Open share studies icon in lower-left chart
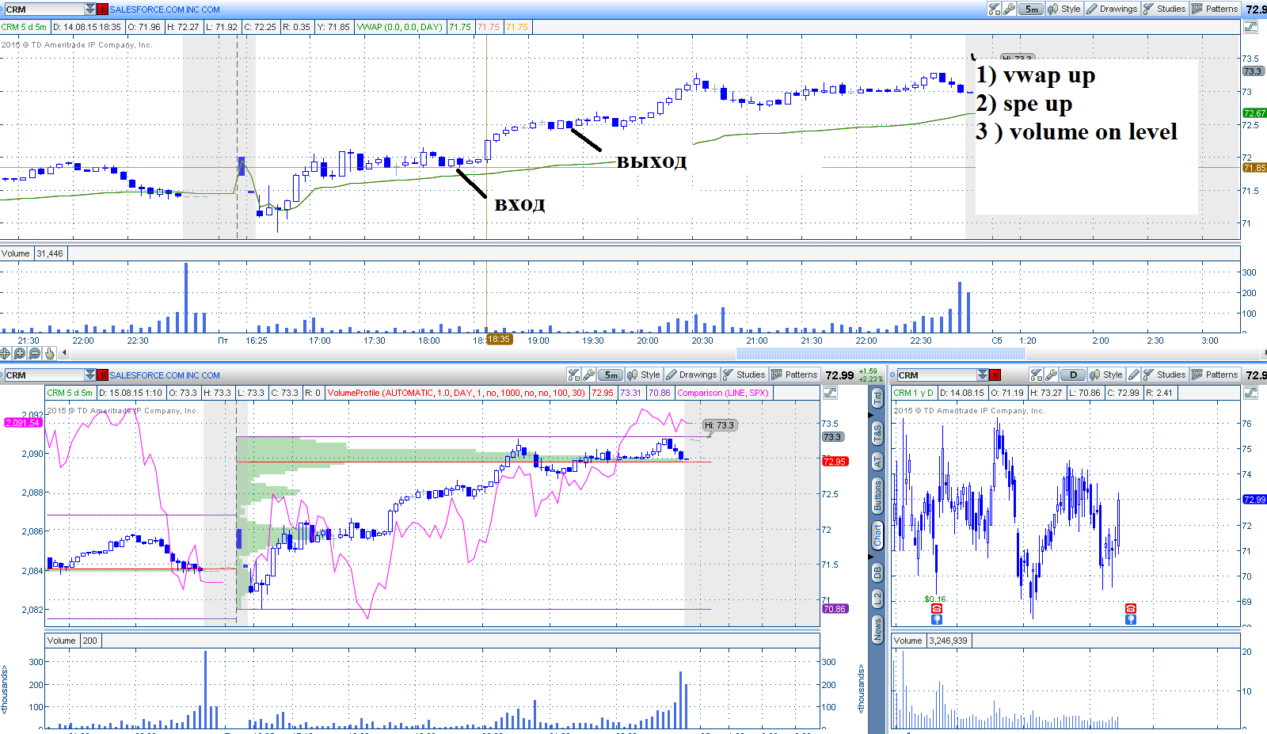The image size is (1267, 734). [574, 375]
